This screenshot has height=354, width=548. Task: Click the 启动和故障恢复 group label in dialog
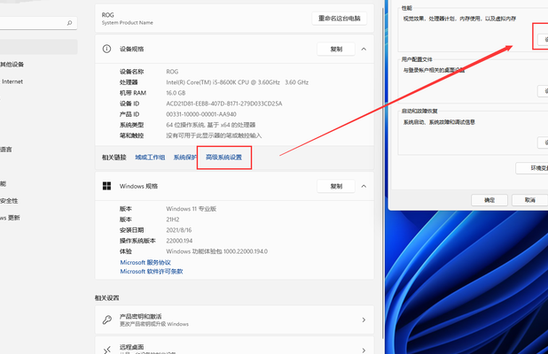(419, 111)
